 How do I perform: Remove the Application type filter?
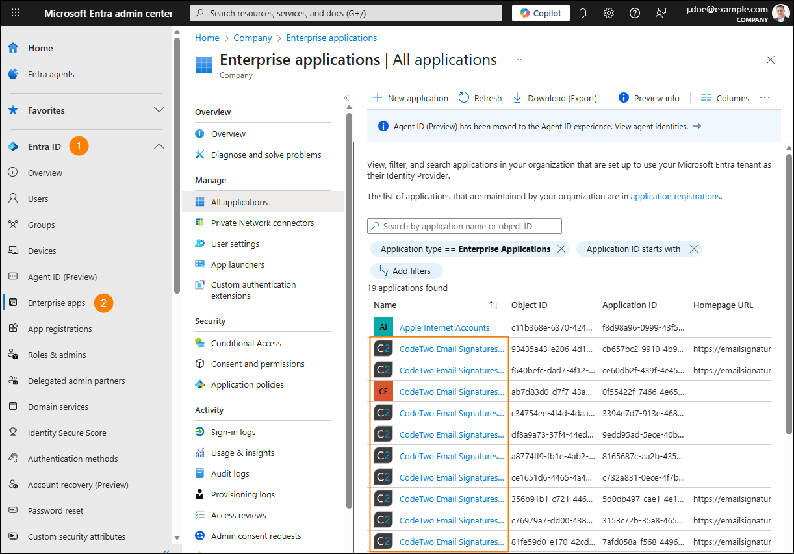click(x=562, y=249)
